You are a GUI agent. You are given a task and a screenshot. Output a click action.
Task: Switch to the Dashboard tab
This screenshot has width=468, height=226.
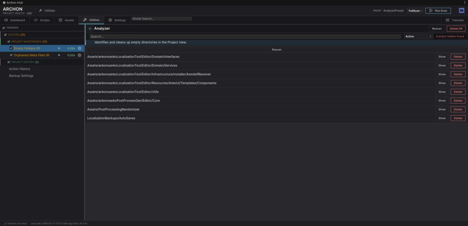[15, 20]
